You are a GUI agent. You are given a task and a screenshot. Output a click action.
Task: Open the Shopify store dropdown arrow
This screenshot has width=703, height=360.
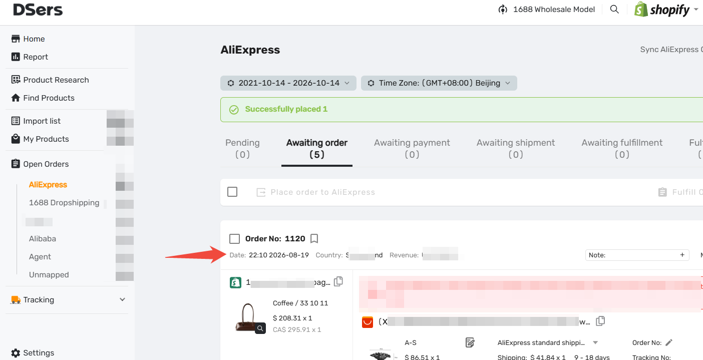pos(695,10)
